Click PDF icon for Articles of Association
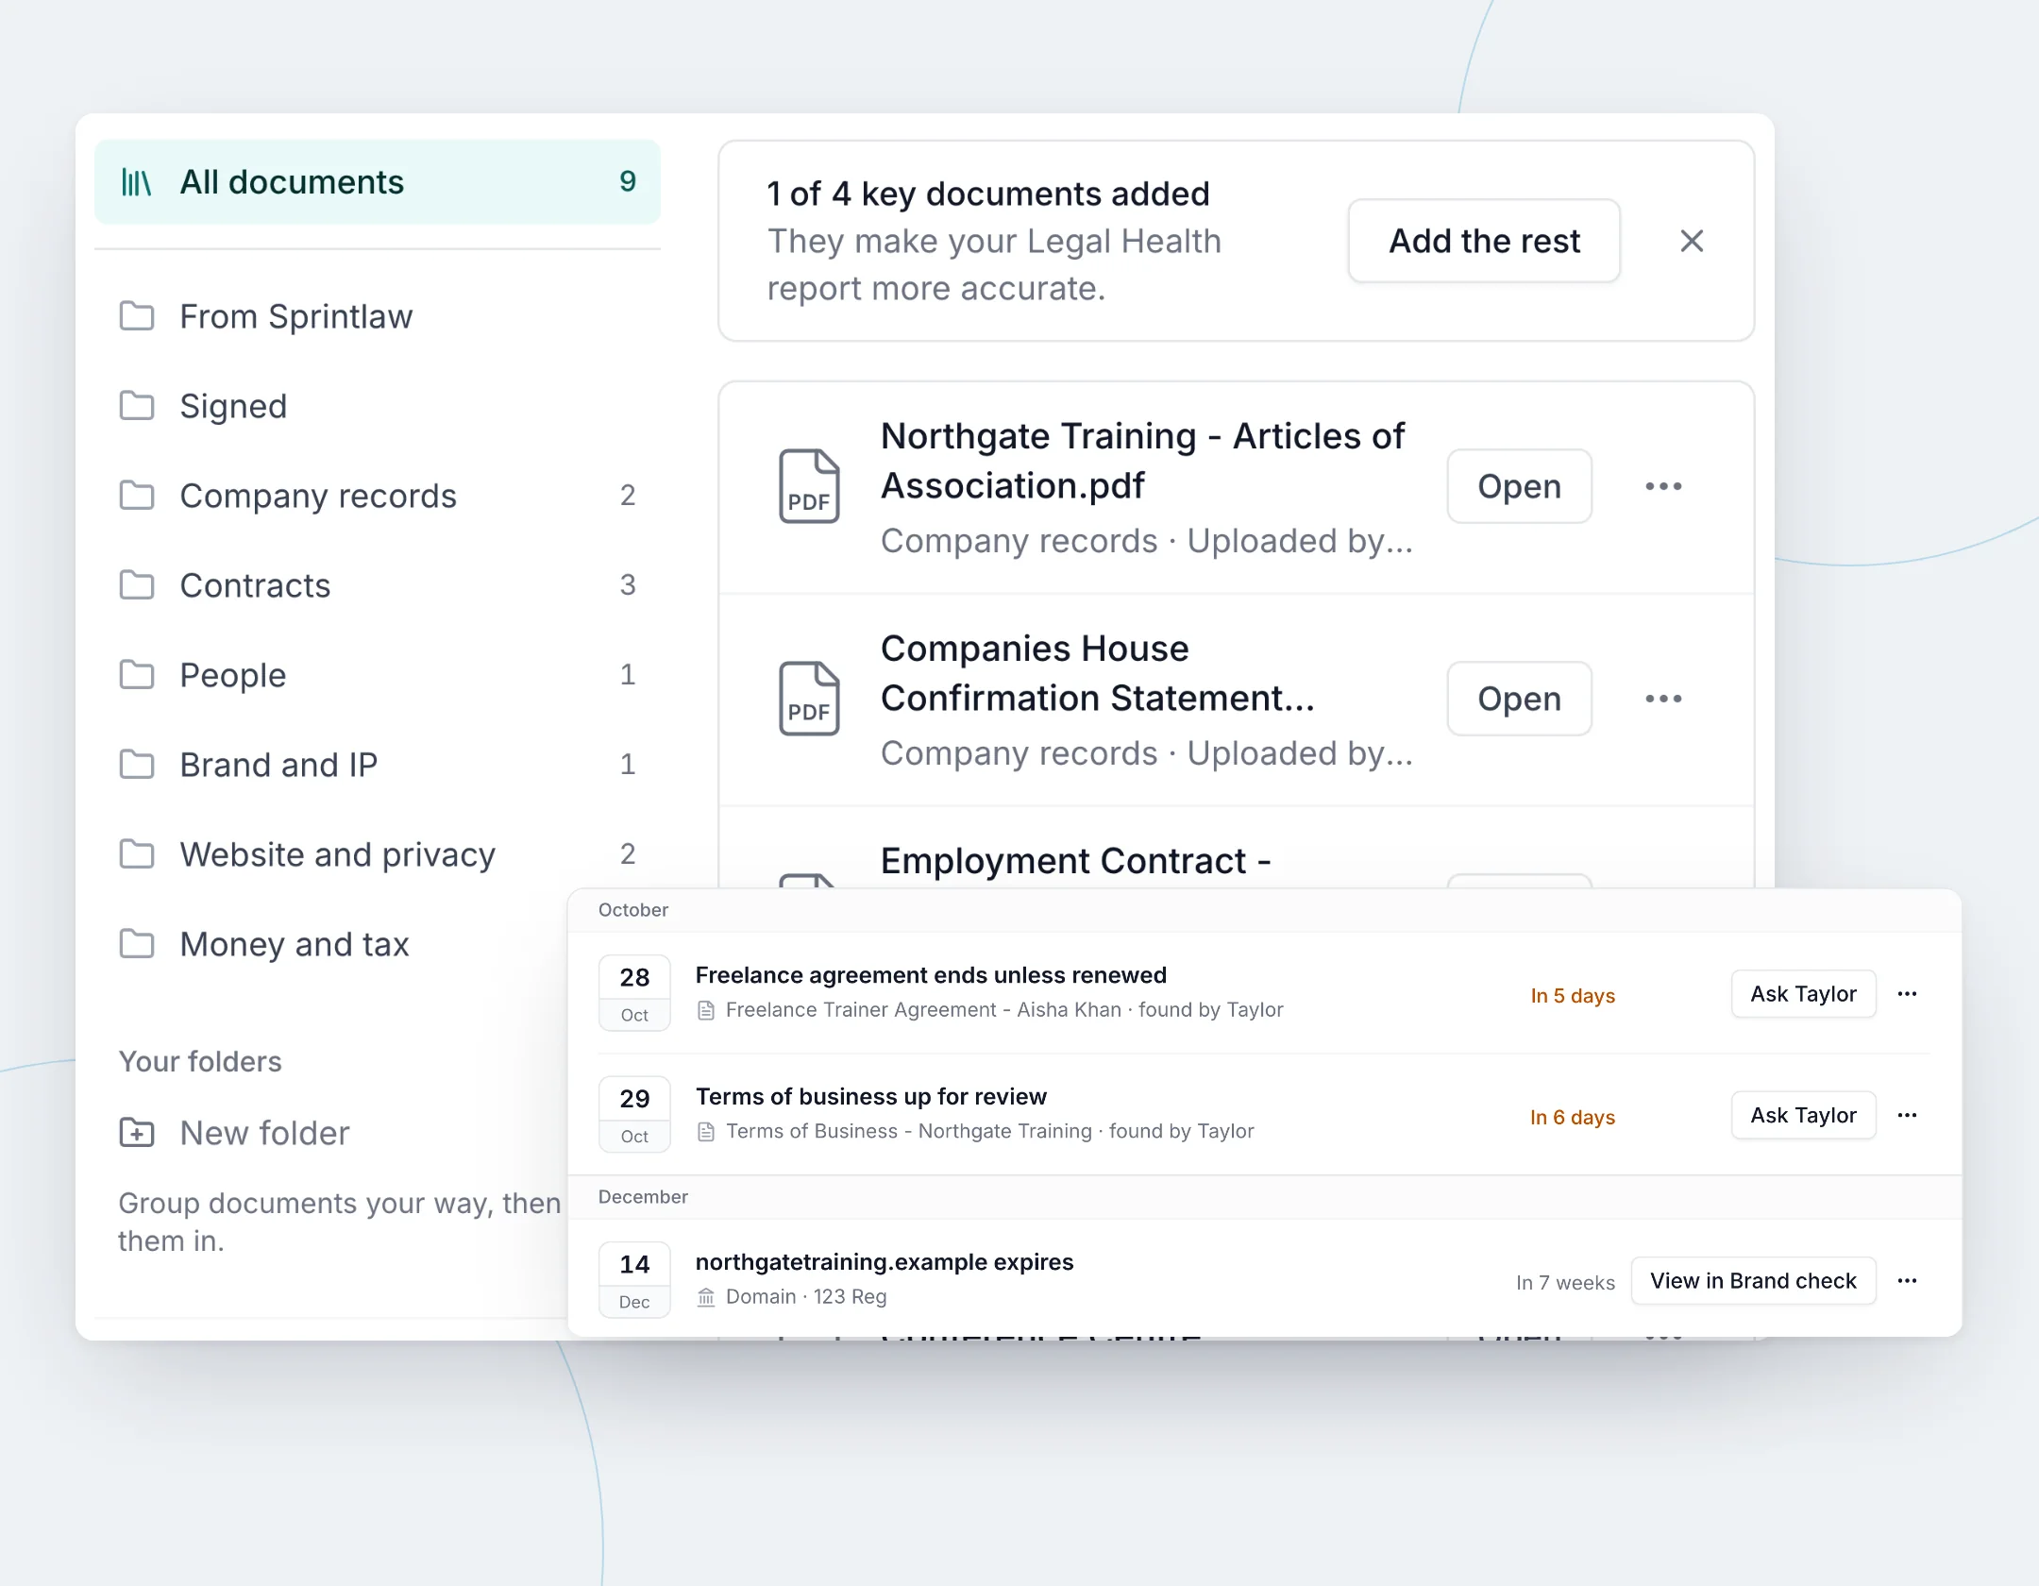Viewport: 2039px width, 1586px height. [809, 486]
